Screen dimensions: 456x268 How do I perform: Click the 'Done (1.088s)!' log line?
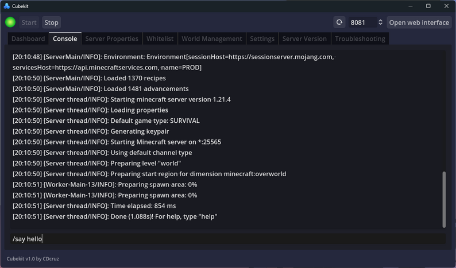(x=115, y=216)
